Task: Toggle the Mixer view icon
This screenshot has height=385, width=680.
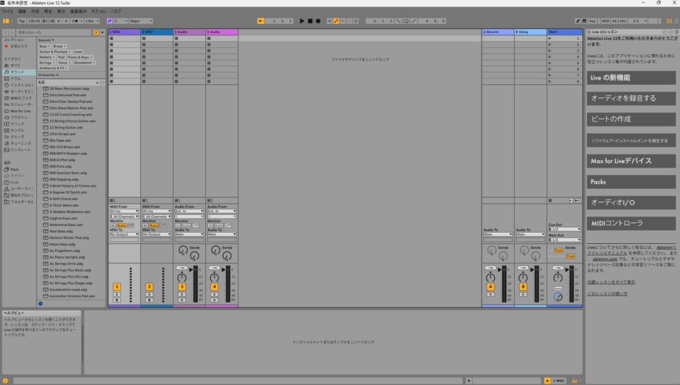Action: point(574,380)
